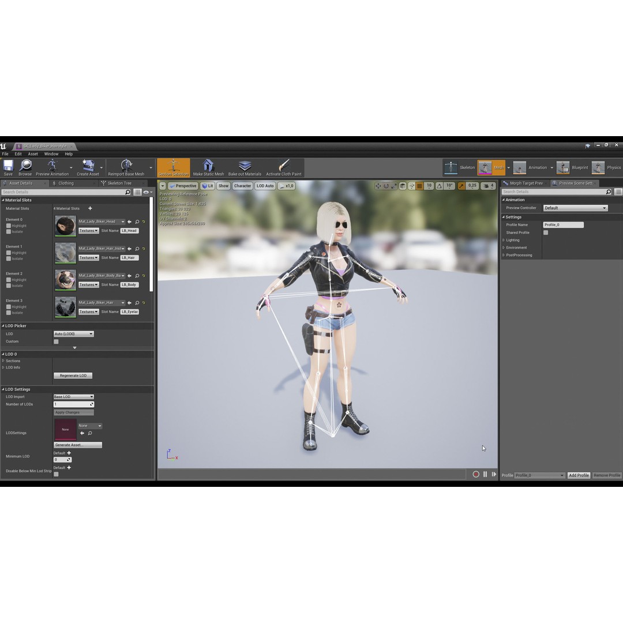Click the LOD Auto viewport button
Image resolution: width=623 pixels, height=623 pixels.
265,186
